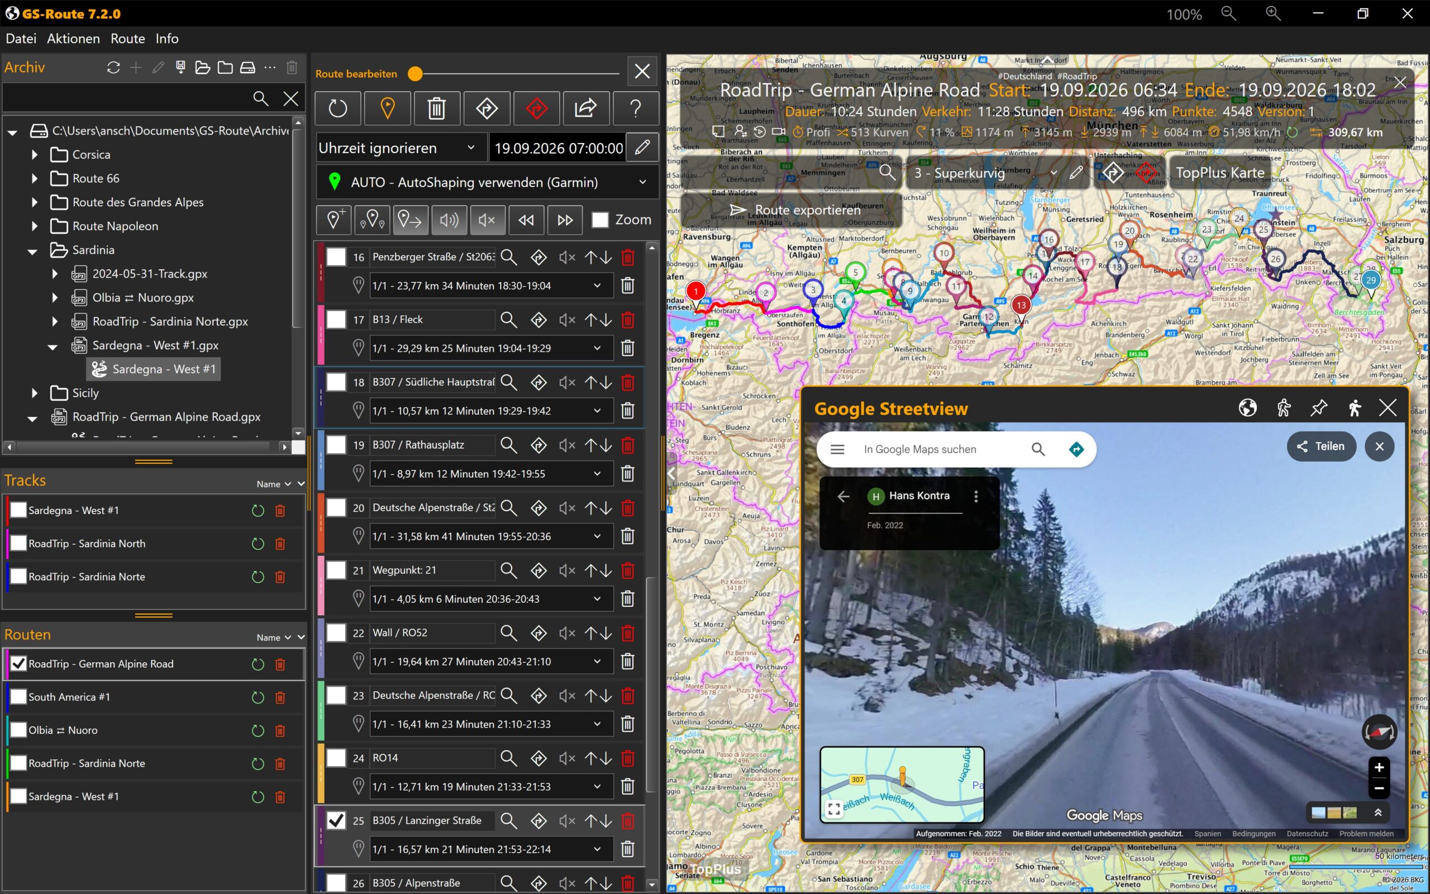Expand the Corsica folder
The width and height of the screenshot is (1430, 894).
(34, 155)
